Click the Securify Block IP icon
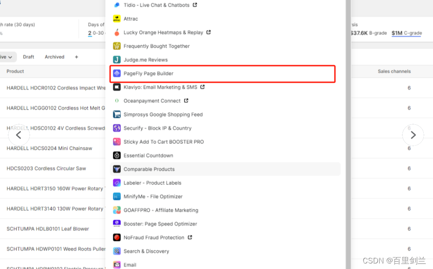The image size is (433, 269). (x=117, y=128)
